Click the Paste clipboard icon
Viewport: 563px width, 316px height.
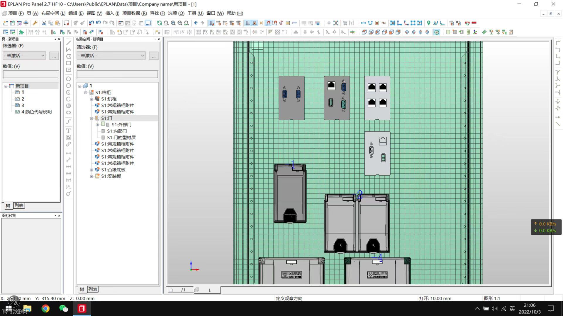click(57, 23)
